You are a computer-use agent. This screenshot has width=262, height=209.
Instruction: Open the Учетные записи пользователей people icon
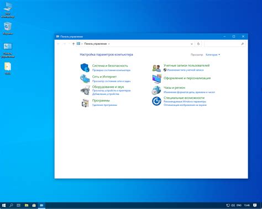156,68
